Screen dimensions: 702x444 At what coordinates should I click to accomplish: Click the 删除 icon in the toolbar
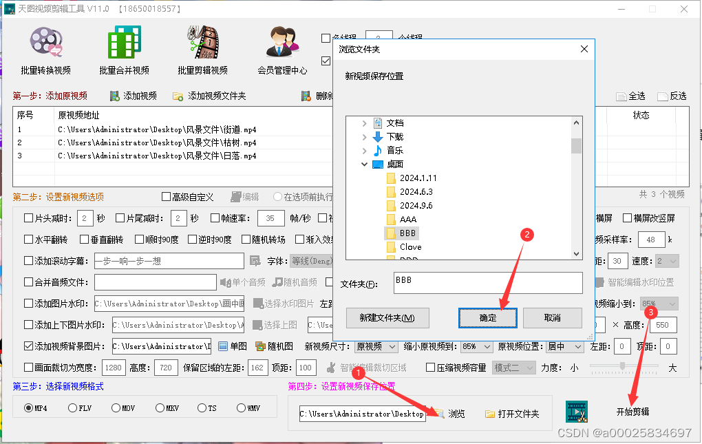[306, 96]
